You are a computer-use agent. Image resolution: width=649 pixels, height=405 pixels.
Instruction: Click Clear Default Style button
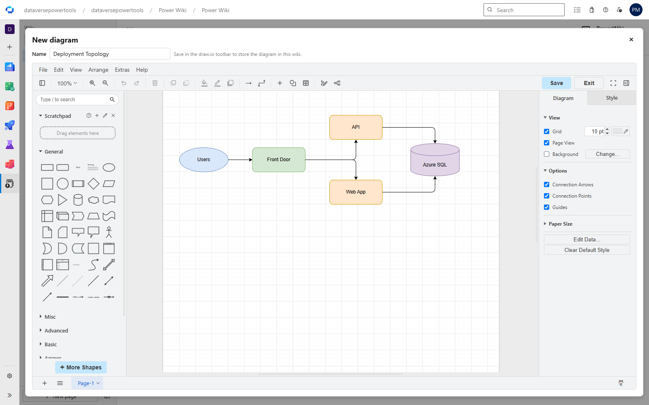(587, 250)
